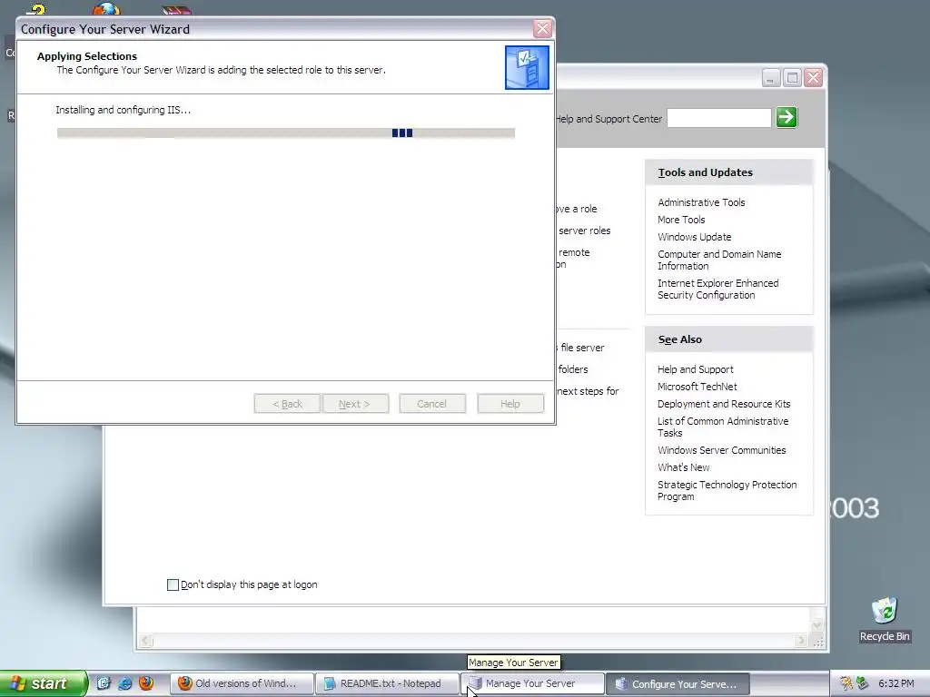Close the Configure Your Server Wizard
Image resolution: width=930 pixels, height=697 pixels.
click(542, 28)
